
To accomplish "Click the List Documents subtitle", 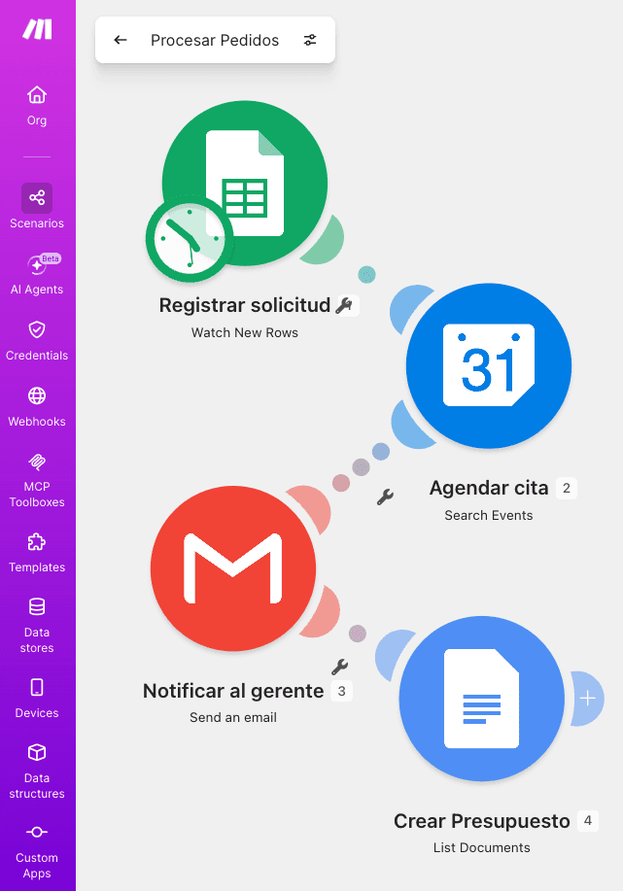I will point(481,848).
